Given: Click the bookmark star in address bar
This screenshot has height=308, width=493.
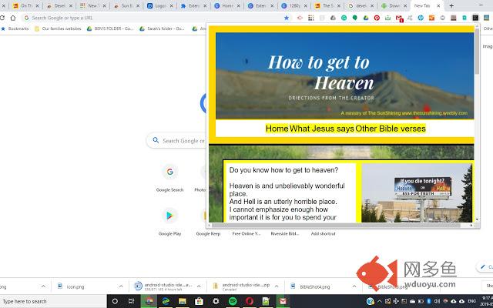Looking at the screenshot, I should [x=287, y=18].
